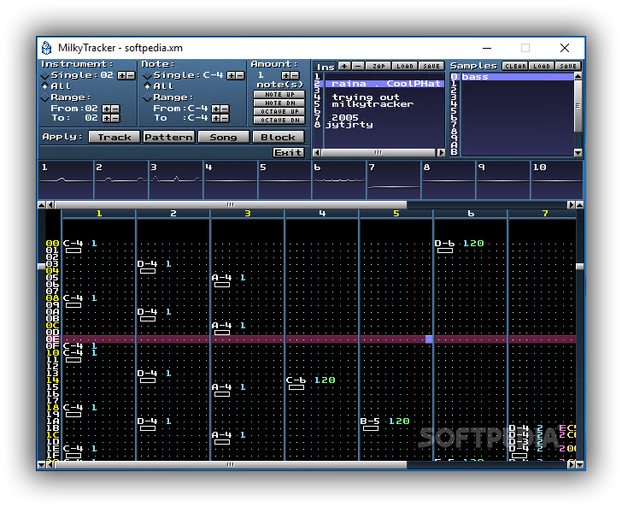The height and width of the screenshot is (507, 622).
Task: Decrease the transpose Amount with minus
Action: pyautogui.click(x=295, y=75)
